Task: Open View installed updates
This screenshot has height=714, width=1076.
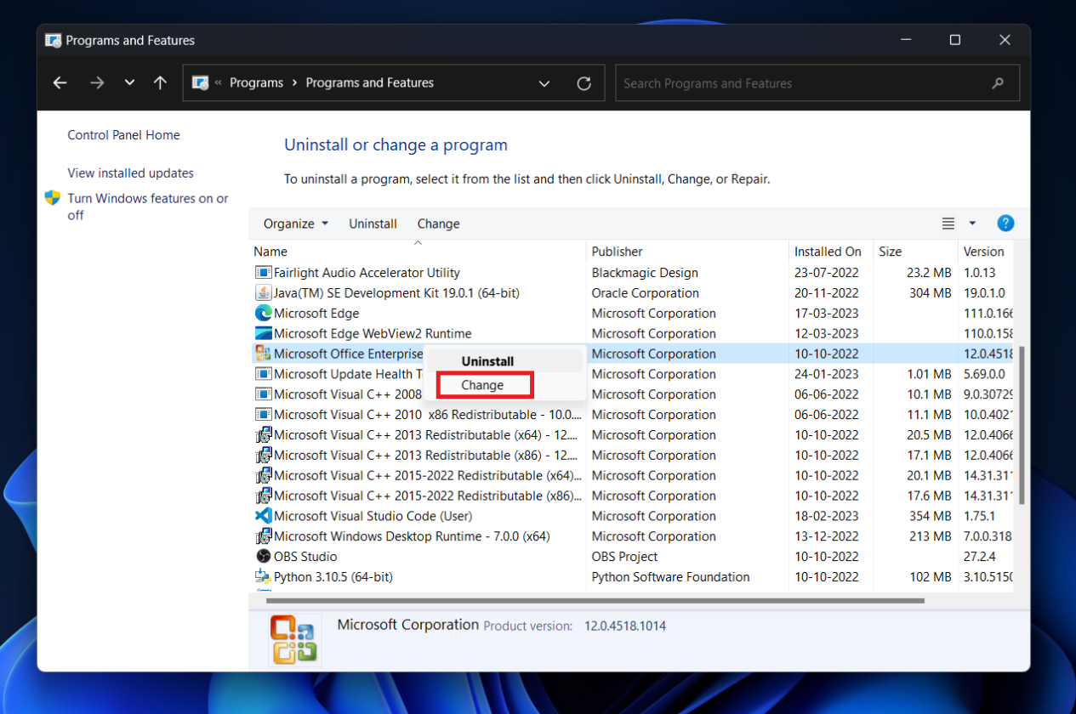Action: click(x=130, y=173)
